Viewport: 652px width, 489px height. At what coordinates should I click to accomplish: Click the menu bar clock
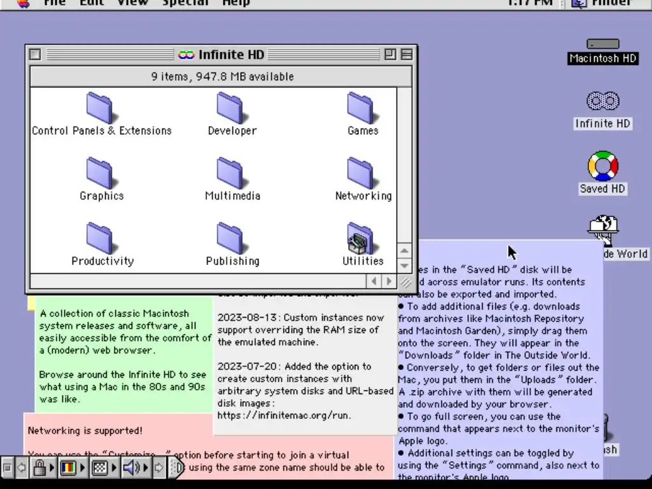pos(529,3)
